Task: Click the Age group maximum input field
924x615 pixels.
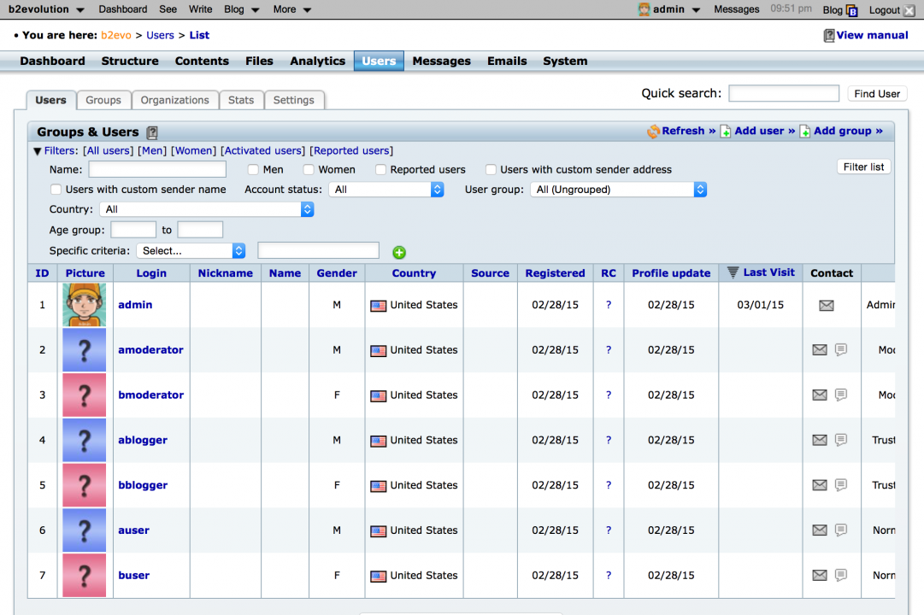Action: 200,230
